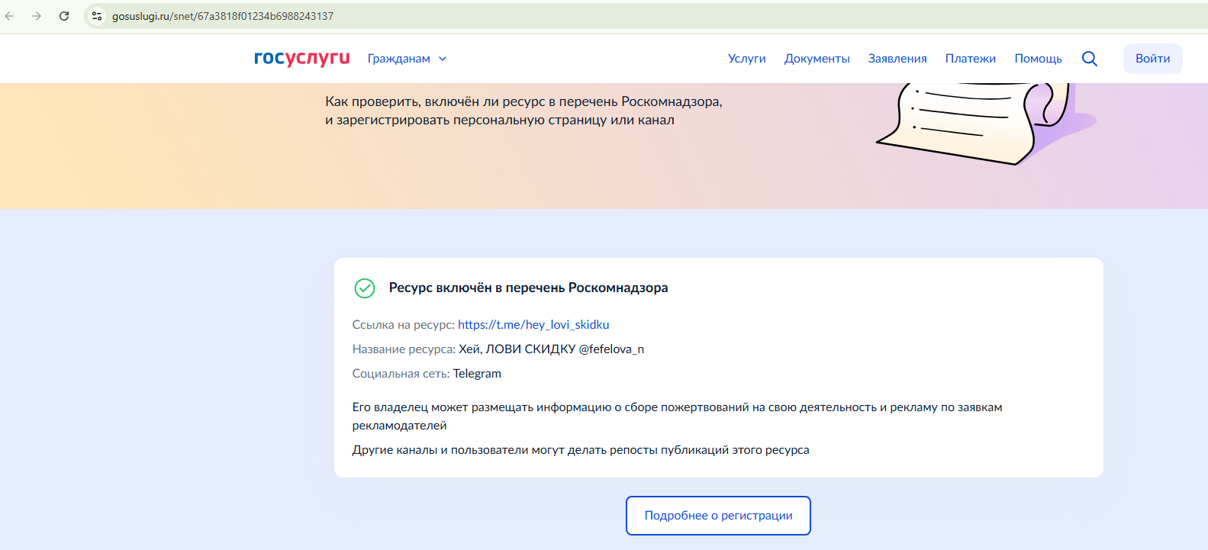Open the t.me/hey_lovi_skidku resource link
1208x550 pixels.
[533, 325]
